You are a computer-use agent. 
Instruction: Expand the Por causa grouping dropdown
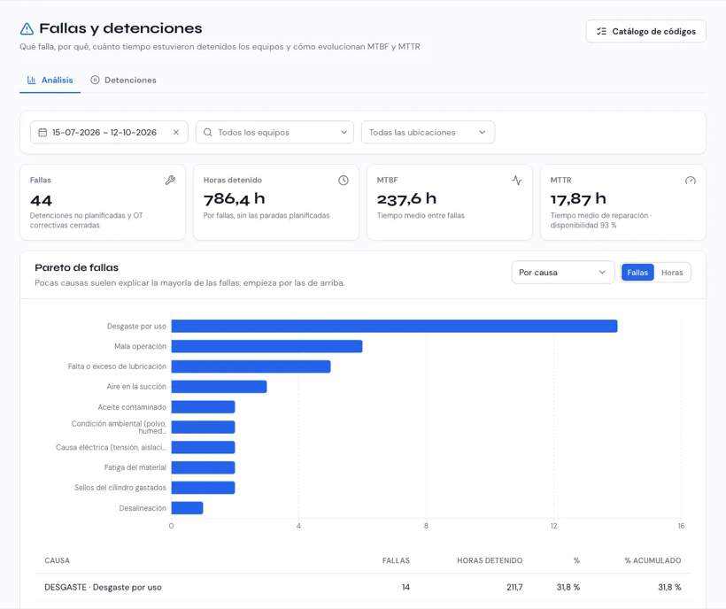563,273
